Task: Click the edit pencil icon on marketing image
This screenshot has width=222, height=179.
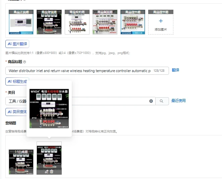Action: [x=46, y=172]
